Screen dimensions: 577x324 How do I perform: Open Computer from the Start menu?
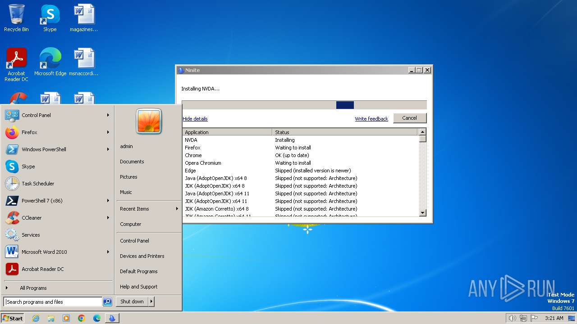tap(131, 224)
